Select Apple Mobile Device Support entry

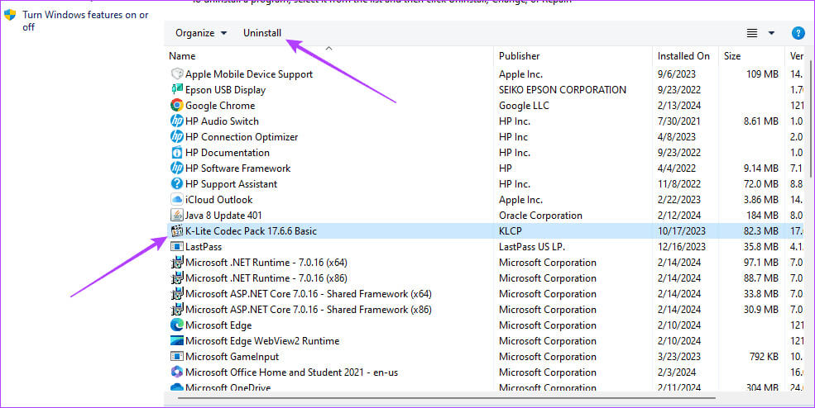(x=249, y=74)
